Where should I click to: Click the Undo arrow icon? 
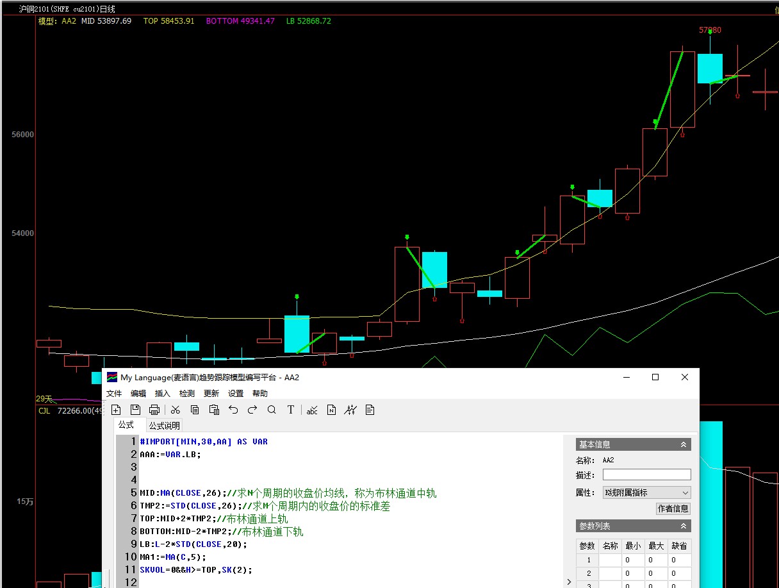[233, 410]
